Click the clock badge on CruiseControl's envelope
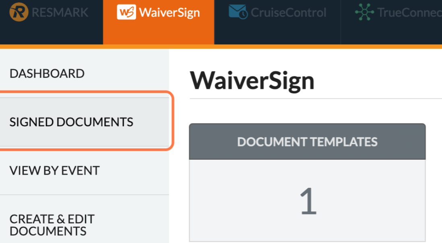The height and width of the screenshot is (243, 442). click(x=243, y=14)
